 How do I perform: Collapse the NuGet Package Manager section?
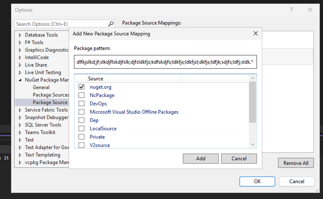pyautogui.click(x=21, y=80)
